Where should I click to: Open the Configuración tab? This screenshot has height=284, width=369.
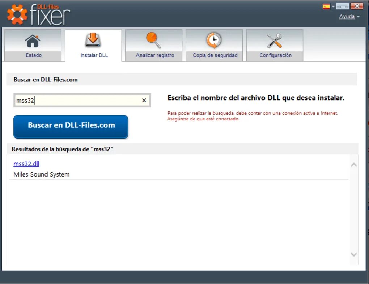275,45
